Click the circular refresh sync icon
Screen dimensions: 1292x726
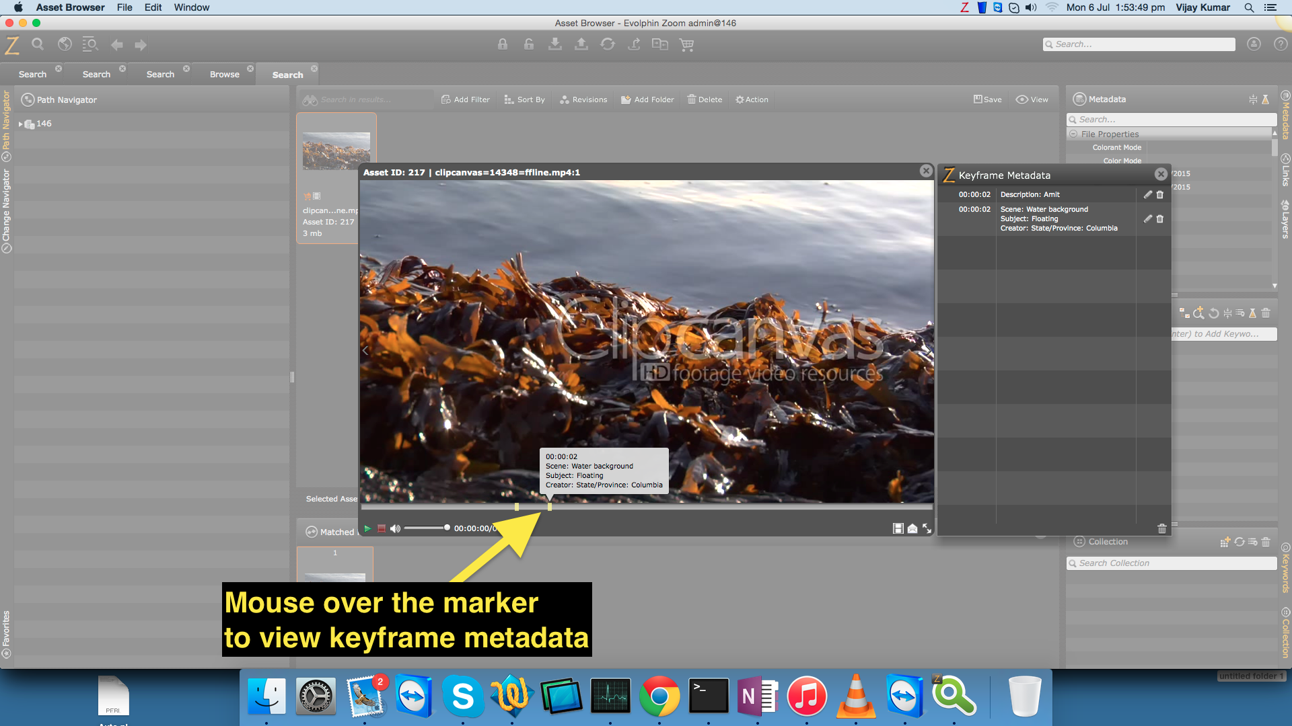[x=608, y=44]
